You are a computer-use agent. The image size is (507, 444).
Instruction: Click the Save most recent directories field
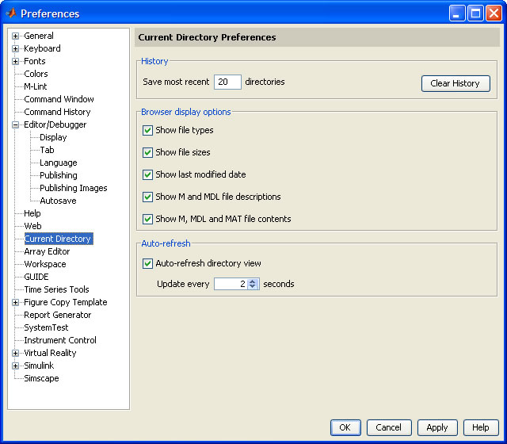[x=227, y=82]
